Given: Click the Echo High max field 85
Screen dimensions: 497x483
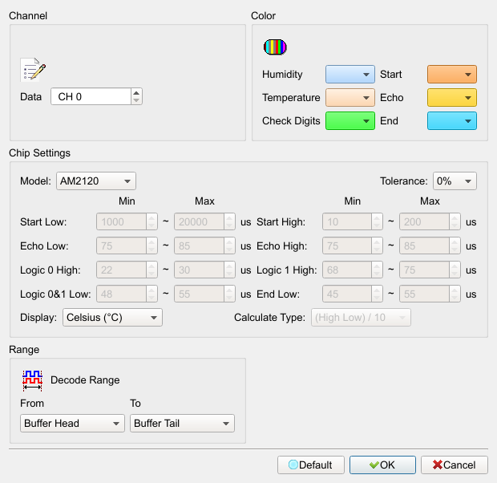Looking at the screenshot, I should (424, 246).
